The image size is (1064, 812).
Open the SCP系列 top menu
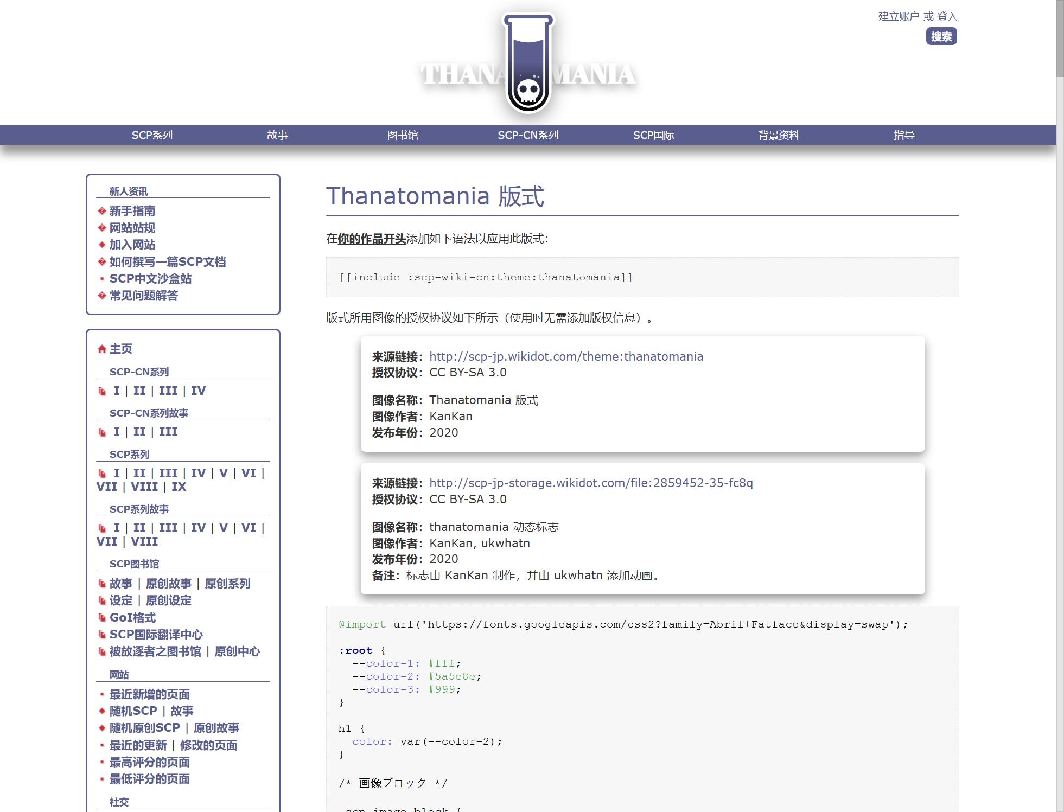click(152, 135)
